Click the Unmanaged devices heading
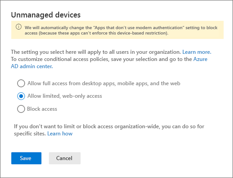 pos(46,15)
